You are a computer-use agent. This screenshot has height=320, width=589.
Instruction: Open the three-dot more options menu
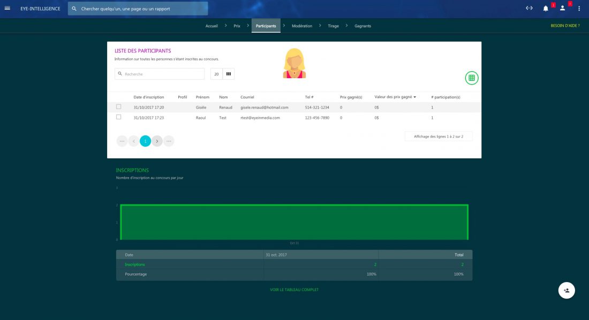coord(579,8)
